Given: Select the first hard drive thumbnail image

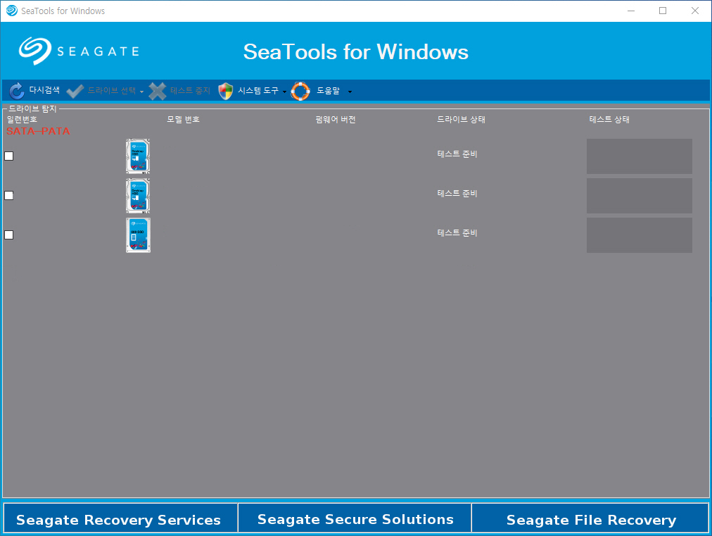Looking at the screenshot, I should pos(138,156).
